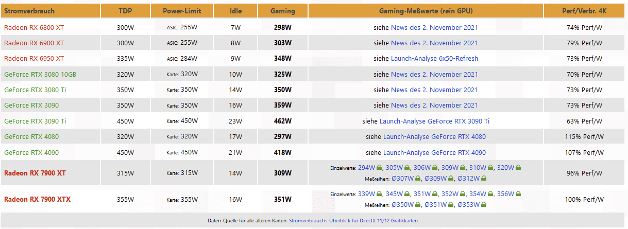Open the Ø309W measurement series link
Image resolution: width=628 pixels, height=229 pixels.
[436, 179]
